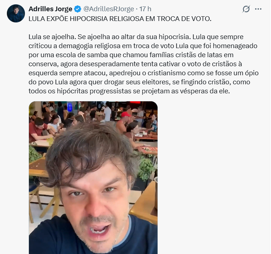
Task: Open the three-dot more options menu
Action: pos(258,9)
